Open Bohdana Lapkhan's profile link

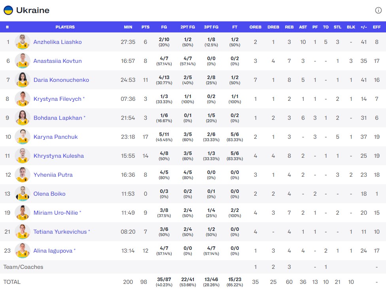tap(58, 118)
